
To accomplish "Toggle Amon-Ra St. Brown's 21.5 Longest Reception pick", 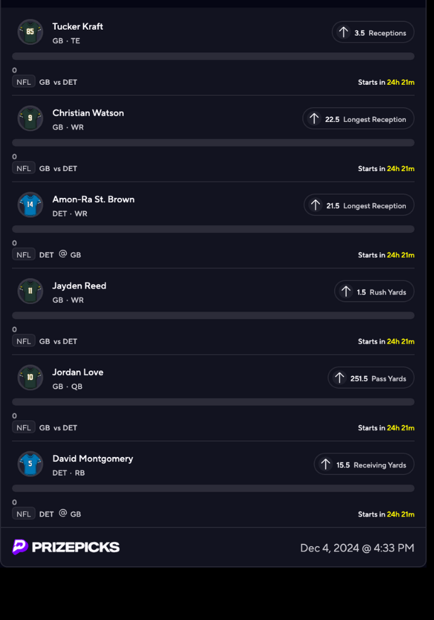I will [358, 205].
